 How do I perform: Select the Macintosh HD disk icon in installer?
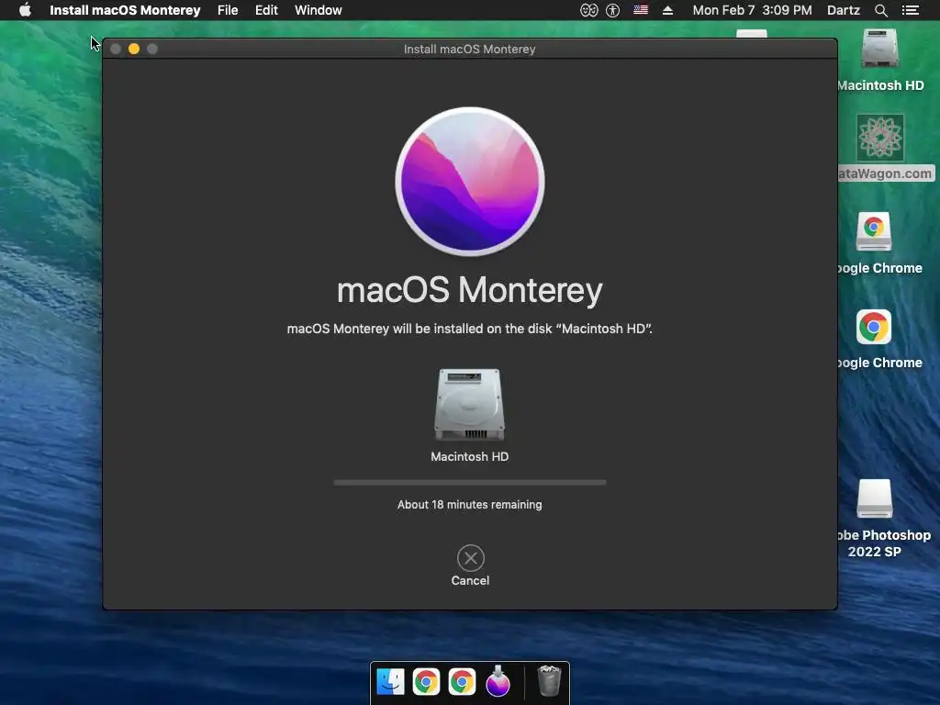coord(469,404)
